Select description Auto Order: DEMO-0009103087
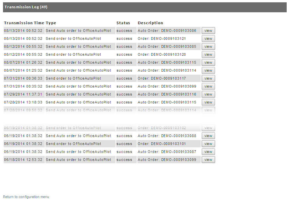Screen dimensions: 292x208 (x=167, y=152)
